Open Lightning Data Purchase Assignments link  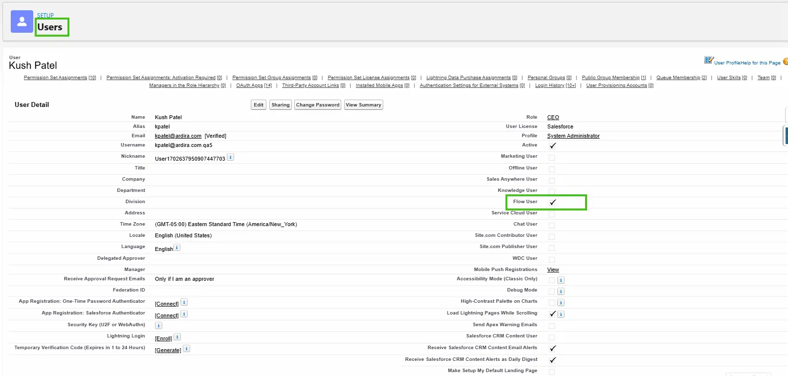472,78
